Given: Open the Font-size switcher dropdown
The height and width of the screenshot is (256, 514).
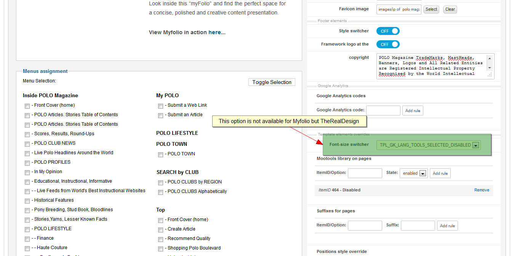Looking at the screenshot, I should (x=476, y=145).
